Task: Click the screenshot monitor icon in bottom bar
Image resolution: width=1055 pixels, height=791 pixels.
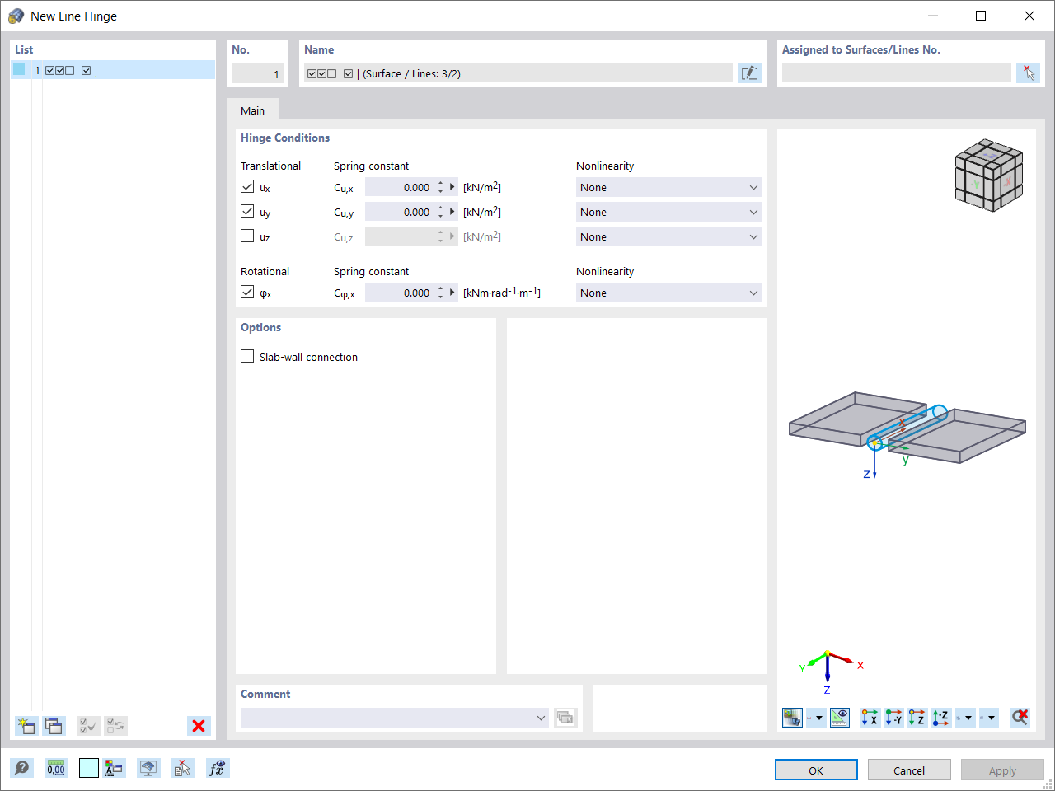Action: 148,768
